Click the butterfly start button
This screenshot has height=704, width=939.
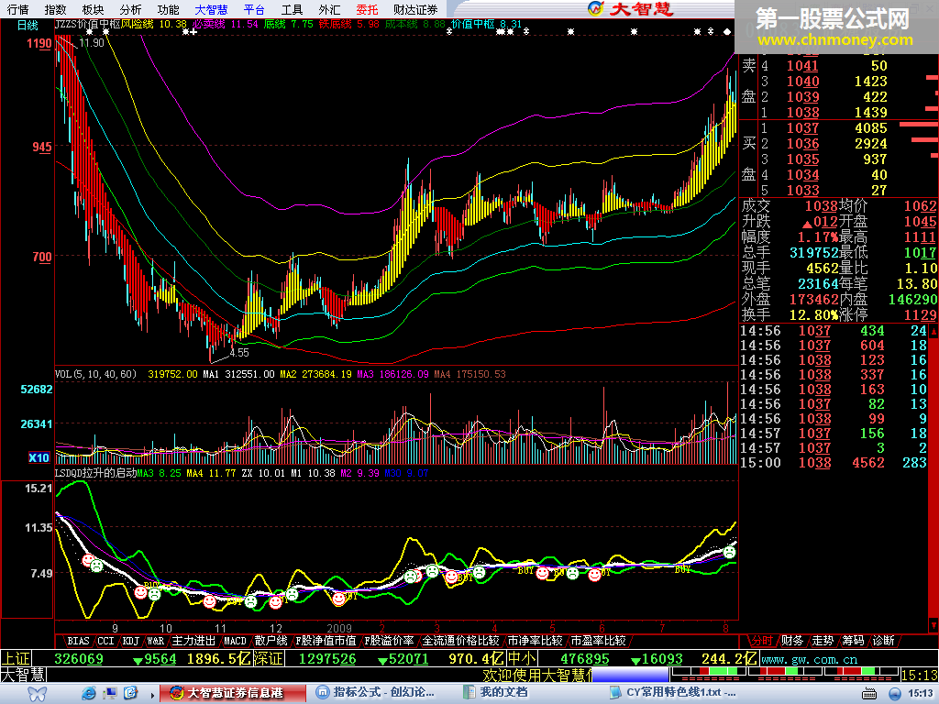point(37,693)
